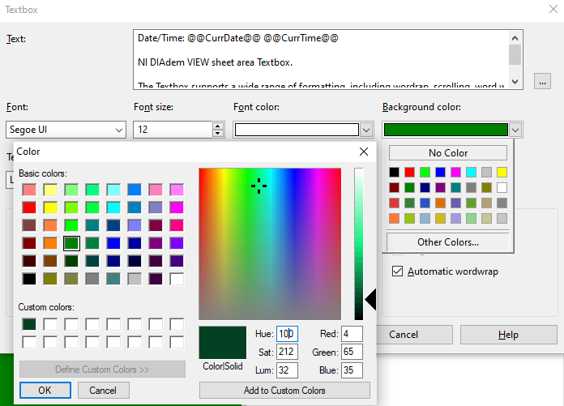
Task: Choose Other Colors... entry
Action: (448, 241)
